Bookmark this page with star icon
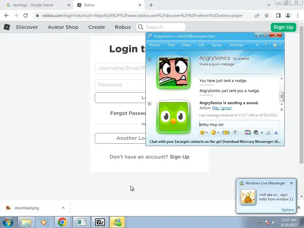Screen dimensions: 304x228 coord(267,15)
